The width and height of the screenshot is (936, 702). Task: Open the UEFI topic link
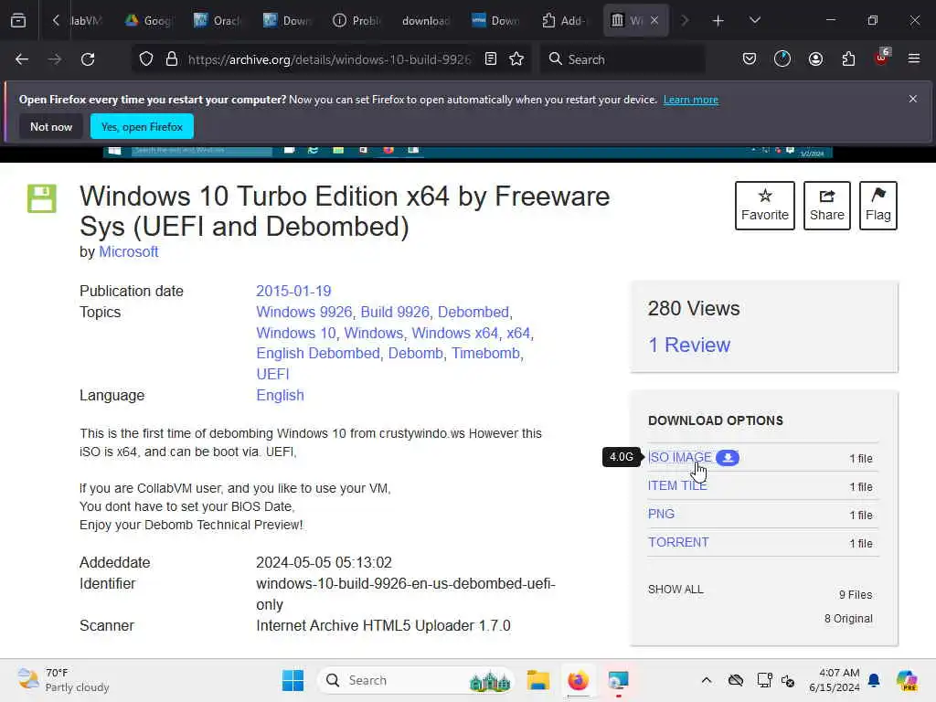click(272, 374)
